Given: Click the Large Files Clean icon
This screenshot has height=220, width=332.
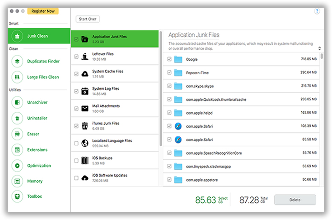Looking at the screenshot, I should [x=17, y=77].
